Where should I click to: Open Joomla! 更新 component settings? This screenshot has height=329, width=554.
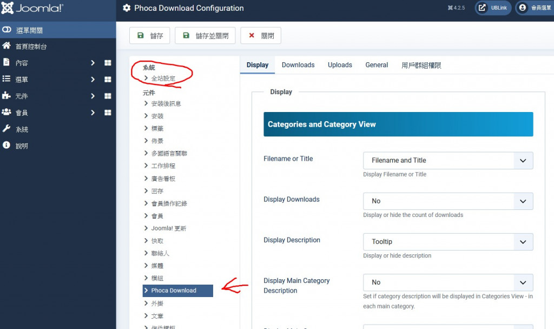[168, 228]
